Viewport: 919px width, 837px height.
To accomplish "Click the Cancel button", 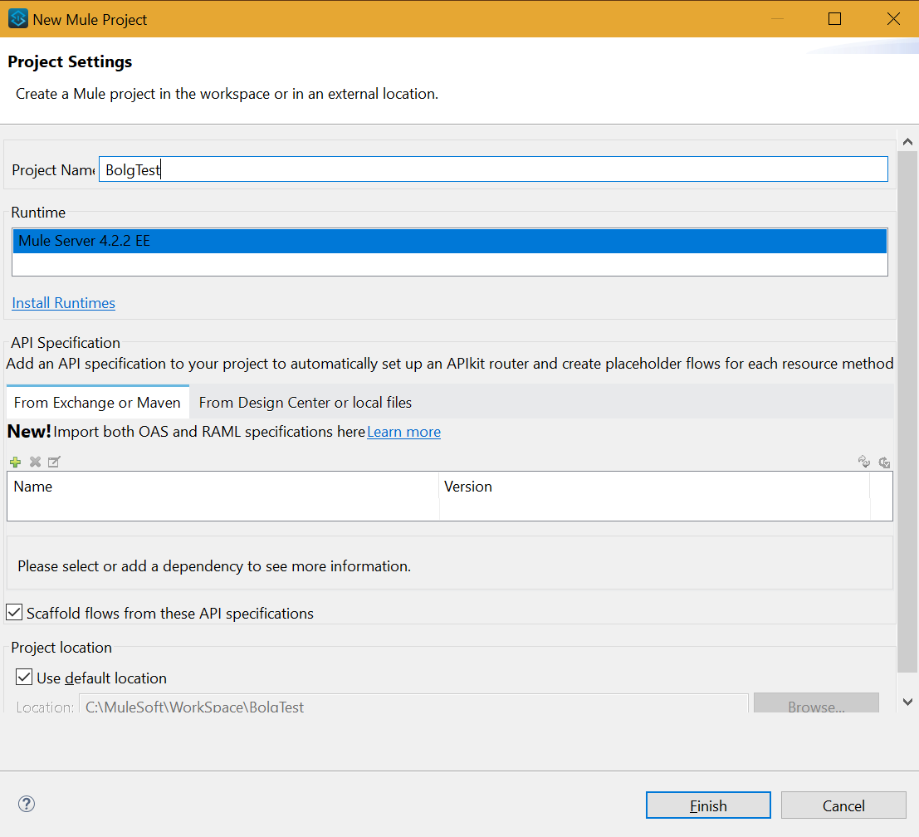I will [843, 805].
